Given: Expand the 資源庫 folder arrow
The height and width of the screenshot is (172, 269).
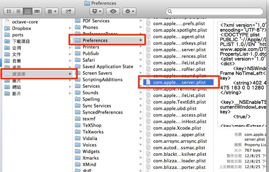Looking at the screenshot, I should click(x=70, y=74).
